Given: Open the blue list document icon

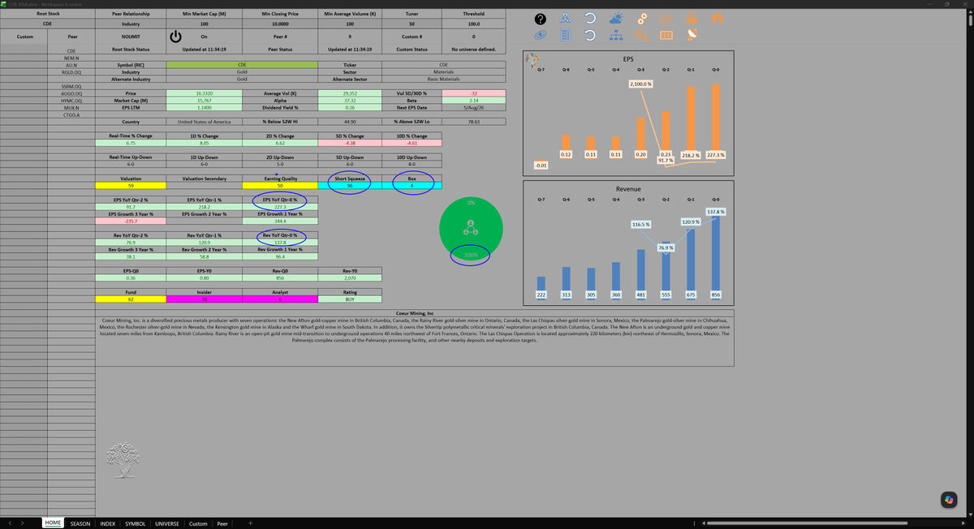Looking at the screenshot, I should (x=566, y=36).
